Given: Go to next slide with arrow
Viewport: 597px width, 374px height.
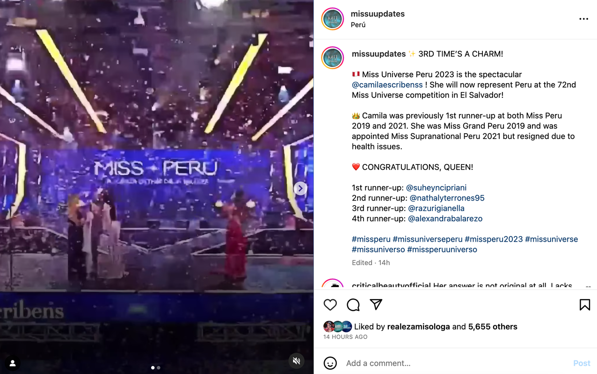Looking at the screenshot, I should coord(300,188).
